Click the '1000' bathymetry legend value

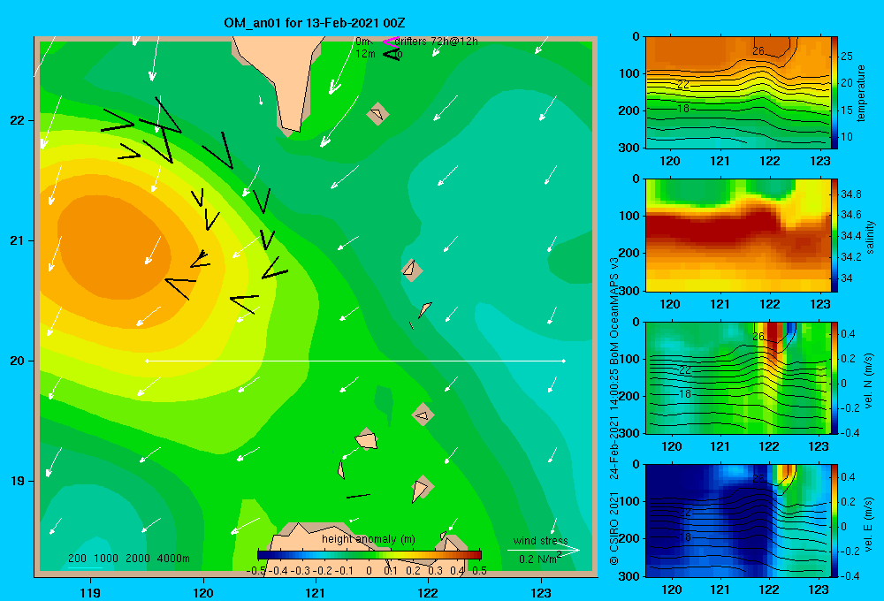coord(105,559)
